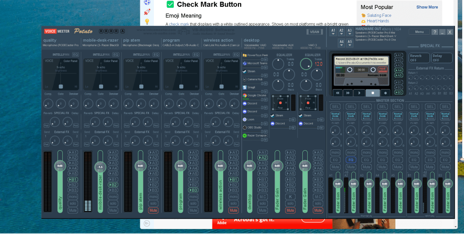Mute Google Chrome with its M button
This screenshot has height=234, width=464.
click(x=266, y=100)
